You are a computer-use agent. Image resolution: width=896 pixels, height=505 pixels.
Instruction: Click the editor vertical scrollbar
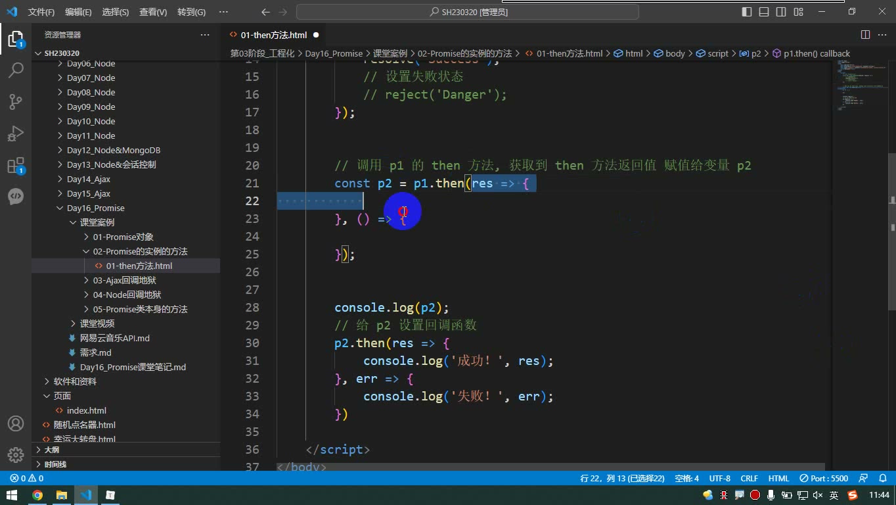point(891,231)
